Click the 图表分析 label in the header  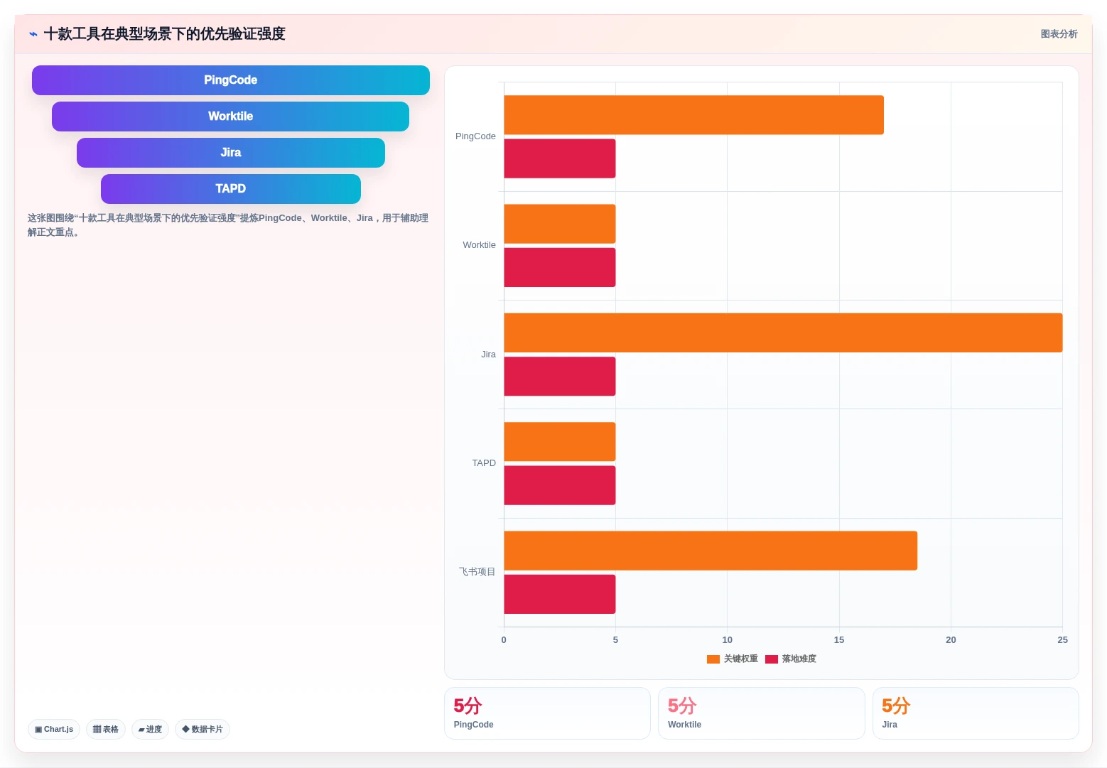(1059, 34)
